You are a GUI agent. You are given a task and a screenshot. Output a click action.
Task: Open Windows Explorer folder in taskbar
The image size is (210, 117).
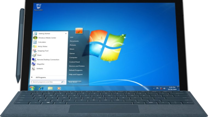[x=50, y=88]
